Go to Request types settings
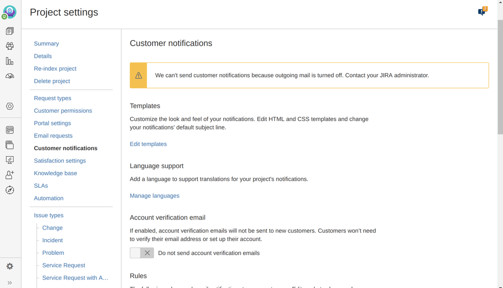Image resolution: width=503 pixels, height=288 pixels. [x=52, y=98]
